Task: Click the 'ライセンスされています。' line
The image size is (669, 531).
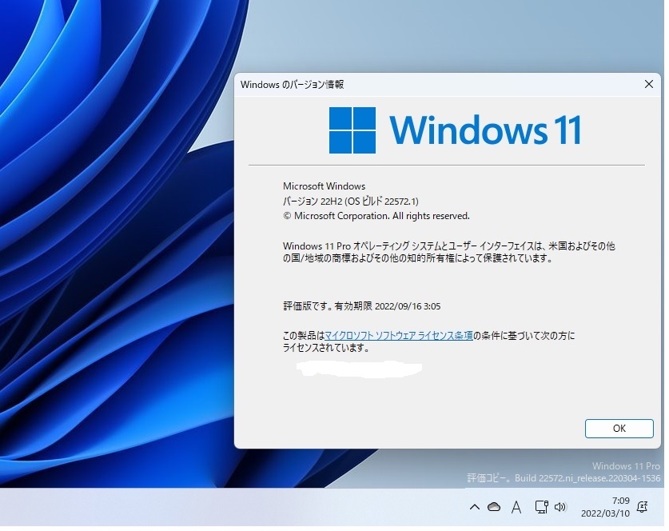Action: (x=326, y=347)
